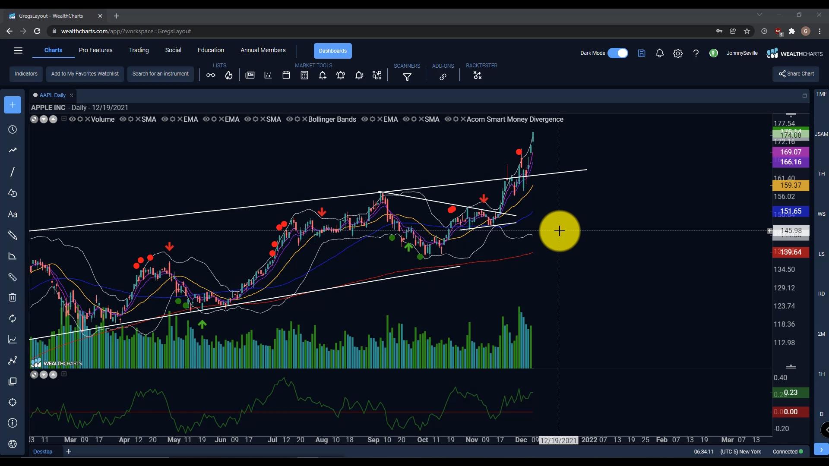Viewport: 829px width, 466px height.
Task: Select the angle measurement tool
Action: (x=13, y=256)
